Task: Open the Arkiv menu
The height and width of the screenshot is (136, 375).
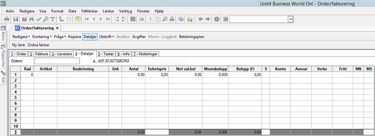Action: click(10, 11)
